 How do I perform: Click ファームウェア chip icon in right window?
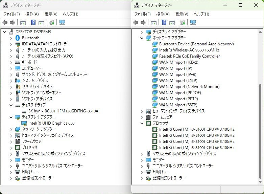pyautogui.click(x=148, y=117)
